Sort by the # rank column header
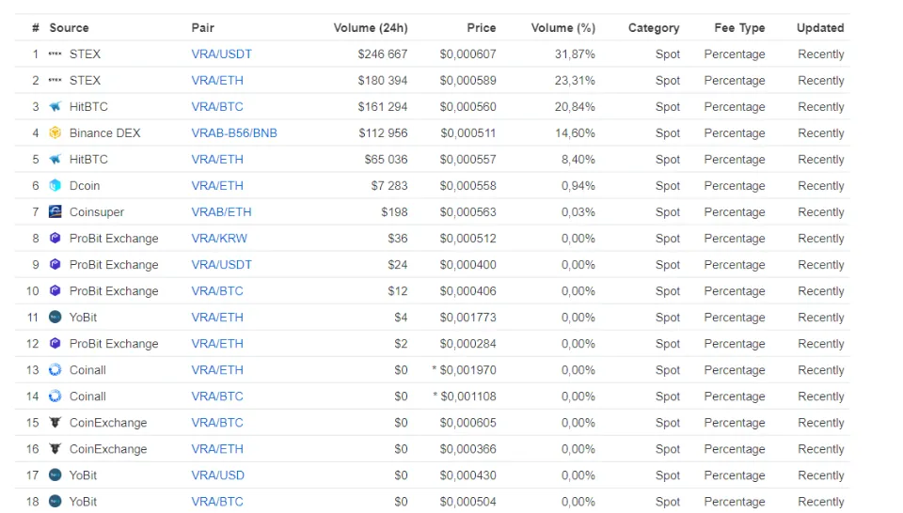The height and width of the screenshot is (513, 903). point(36,27)
